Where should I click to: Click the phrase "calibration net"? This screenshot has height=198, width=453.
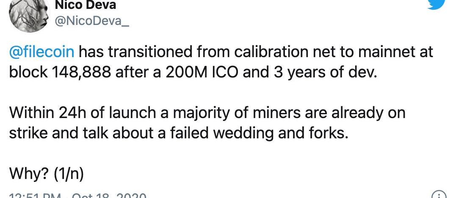pyautogui.click(x=270, y=52)
